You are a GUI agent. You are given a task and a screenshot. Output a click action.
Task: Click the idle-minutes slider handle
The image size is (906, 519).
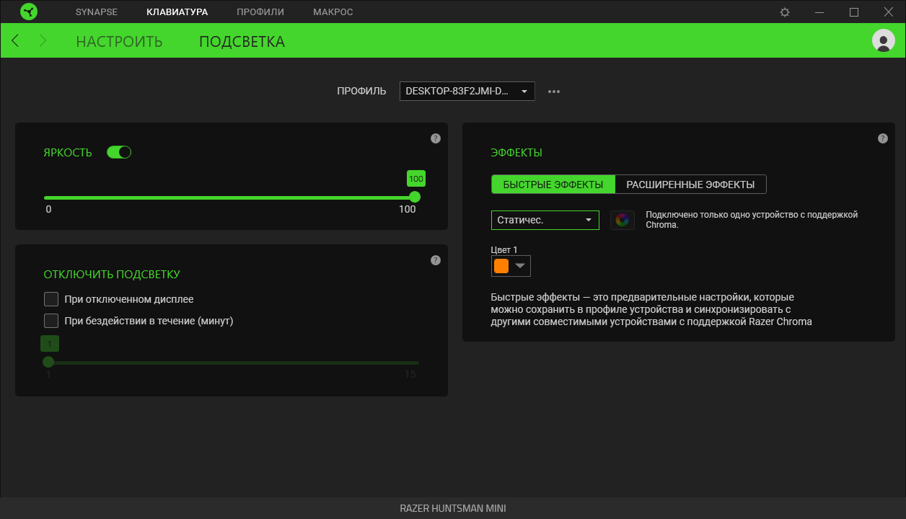click(48, 362)
